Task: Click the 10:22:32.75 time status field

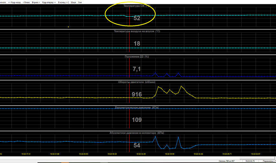Action: pyautogui.click(x=250, y=161)
